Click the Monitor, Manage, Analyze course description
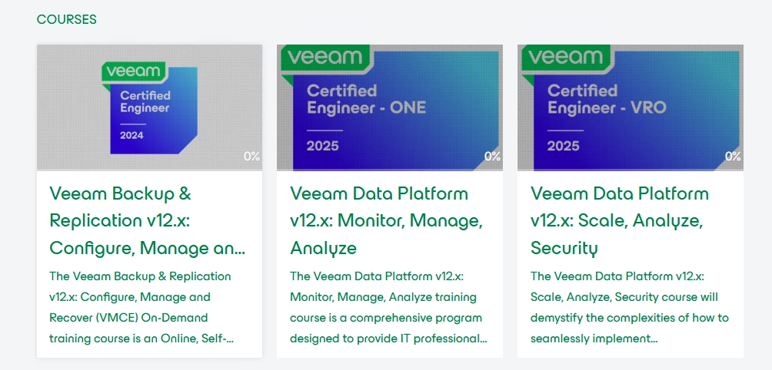Image resolution: width=772 pixels, height=370 pixels. [x=388, y=307]
